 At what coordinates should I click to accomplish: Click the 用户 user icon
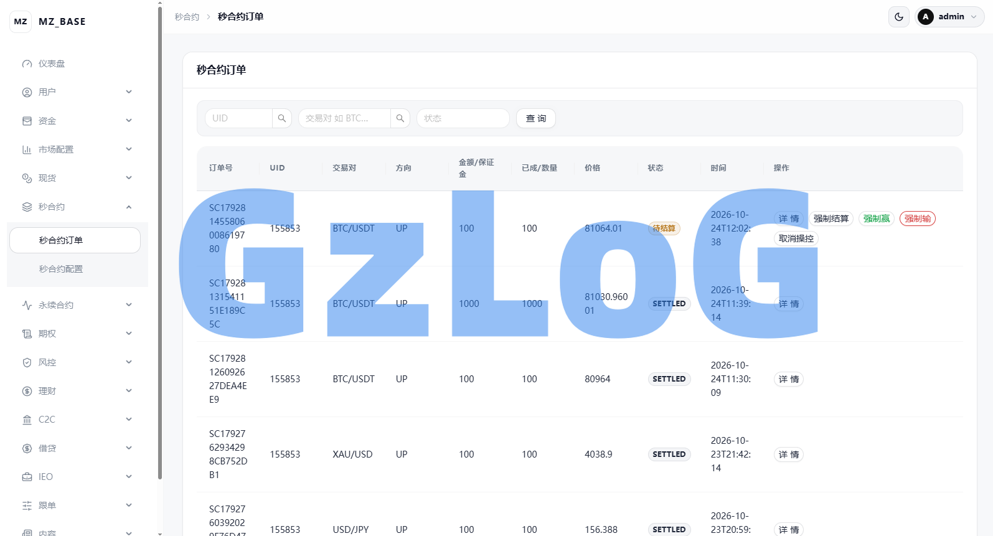point(27,92)
